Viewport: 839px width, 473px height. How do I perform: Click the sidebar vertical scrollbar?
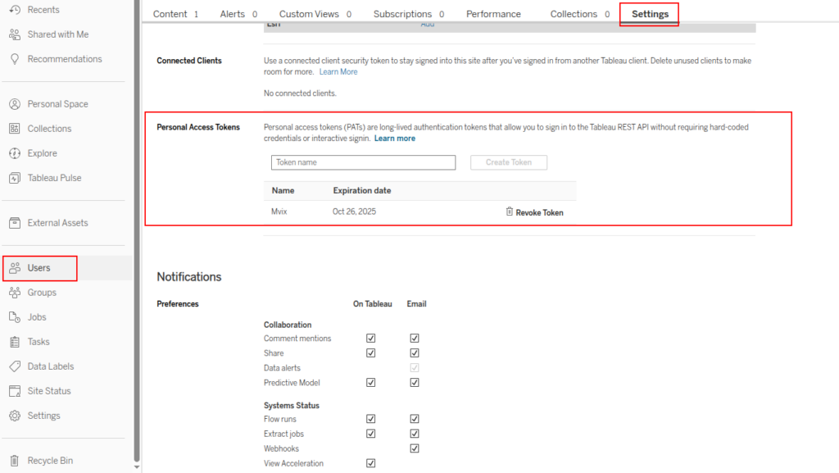137,230
